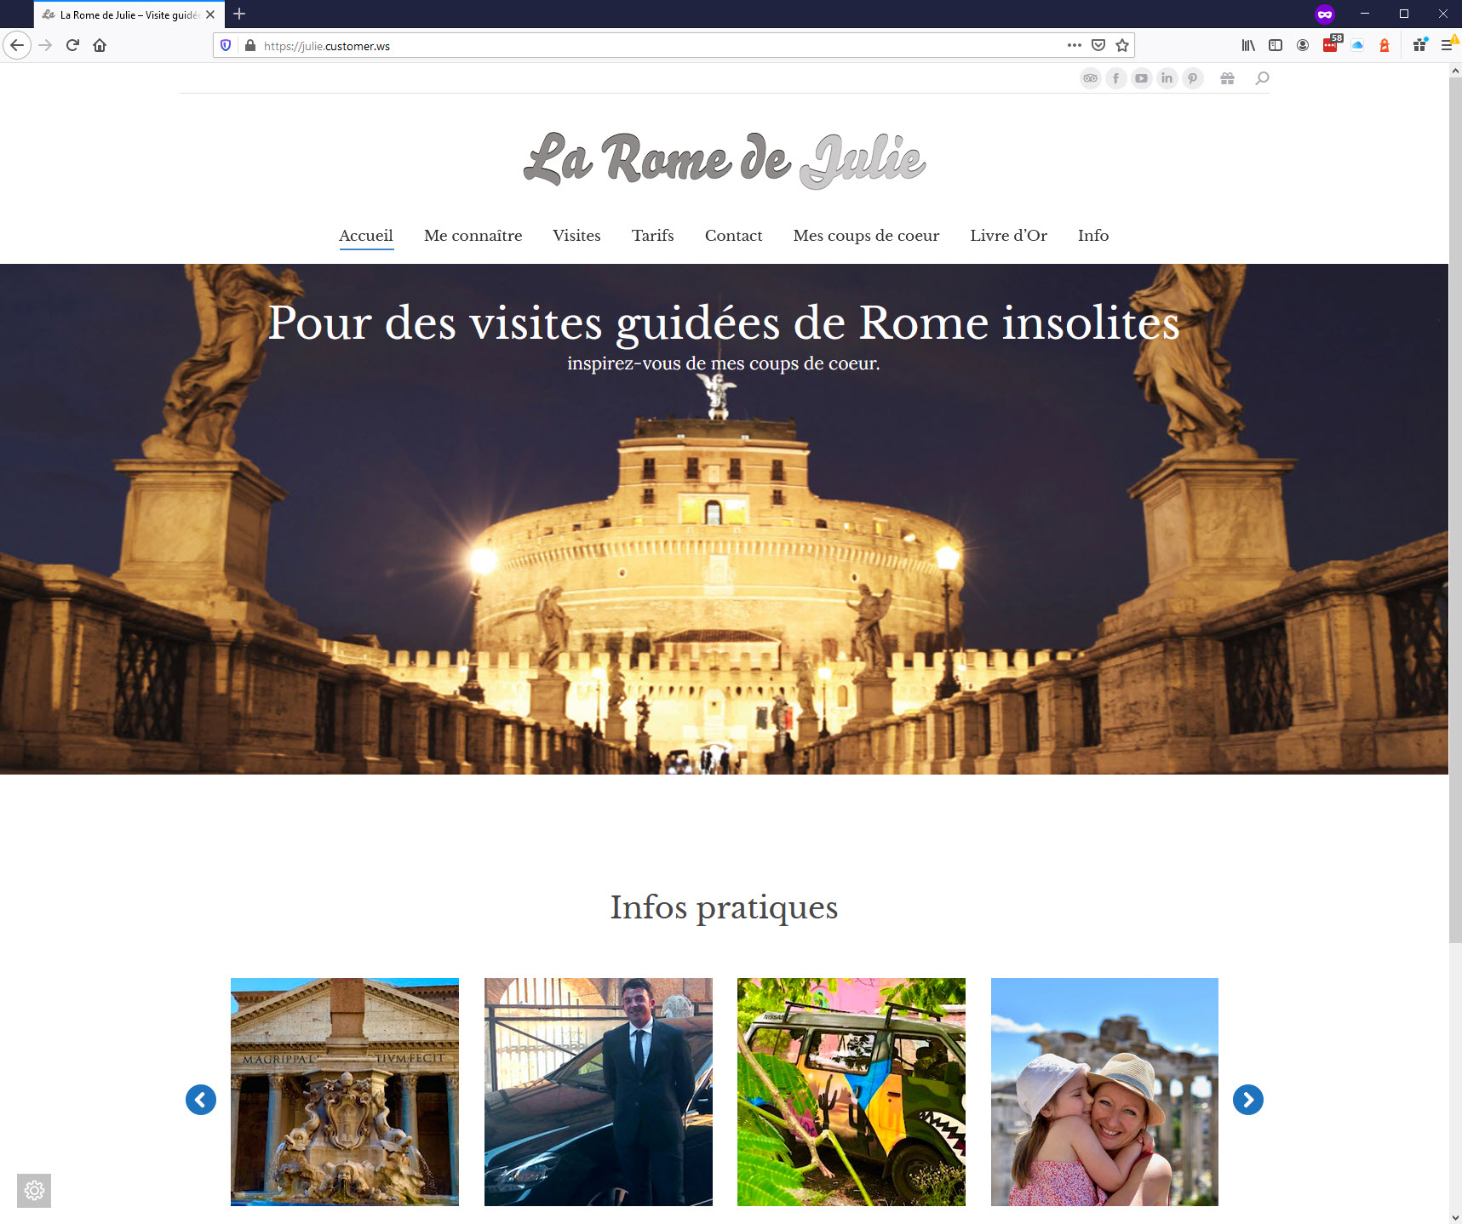This screenshot has height=1224, width=1462.
Task: Expand the page actions three-dot menu
Action: click(1075, 45)
